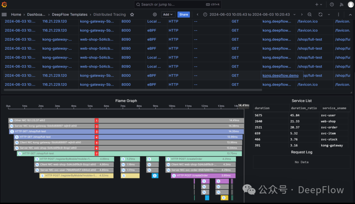Shift time range backward
The image size is (355, 204).
198,14
